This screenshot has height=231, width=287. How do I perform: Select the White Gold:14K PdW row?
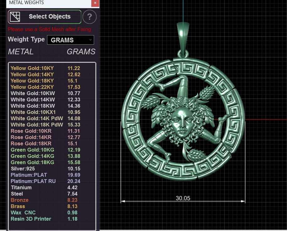point(45,118)
